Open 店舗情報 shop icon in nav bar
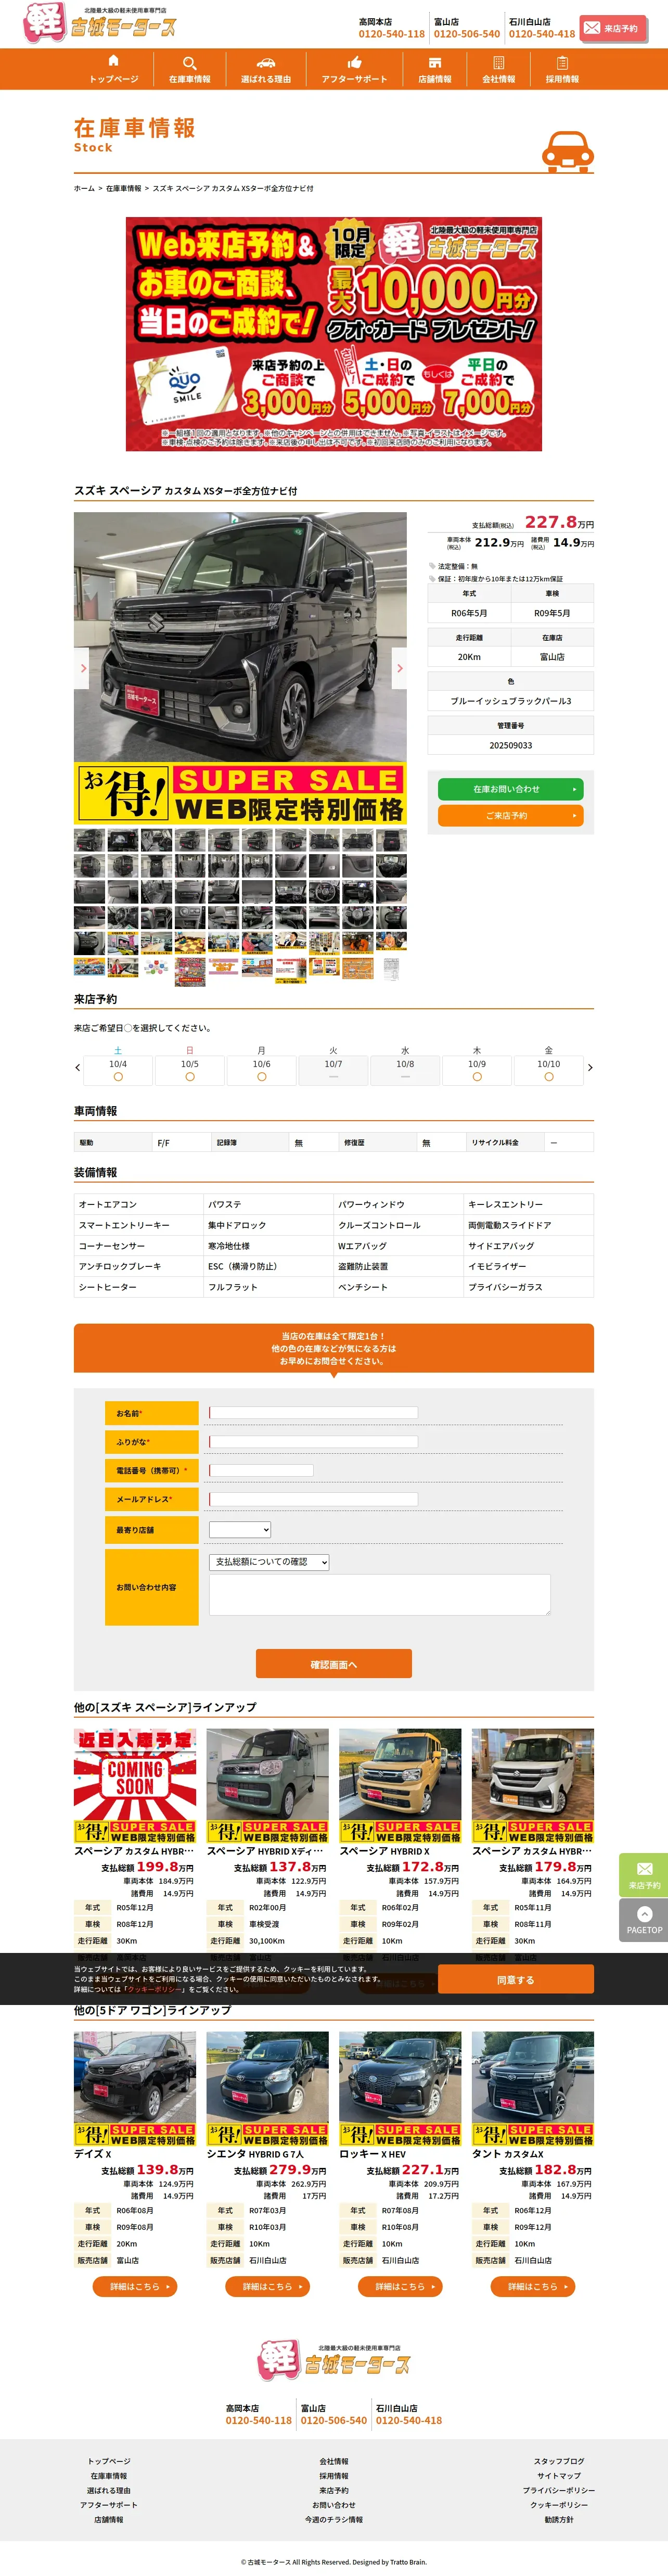Viewport: 668px width, 2576px height. click(434, 62)
